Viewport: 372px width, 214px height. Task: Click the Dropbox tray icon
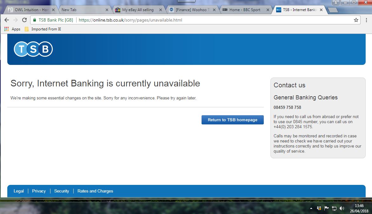pos(319,208)
